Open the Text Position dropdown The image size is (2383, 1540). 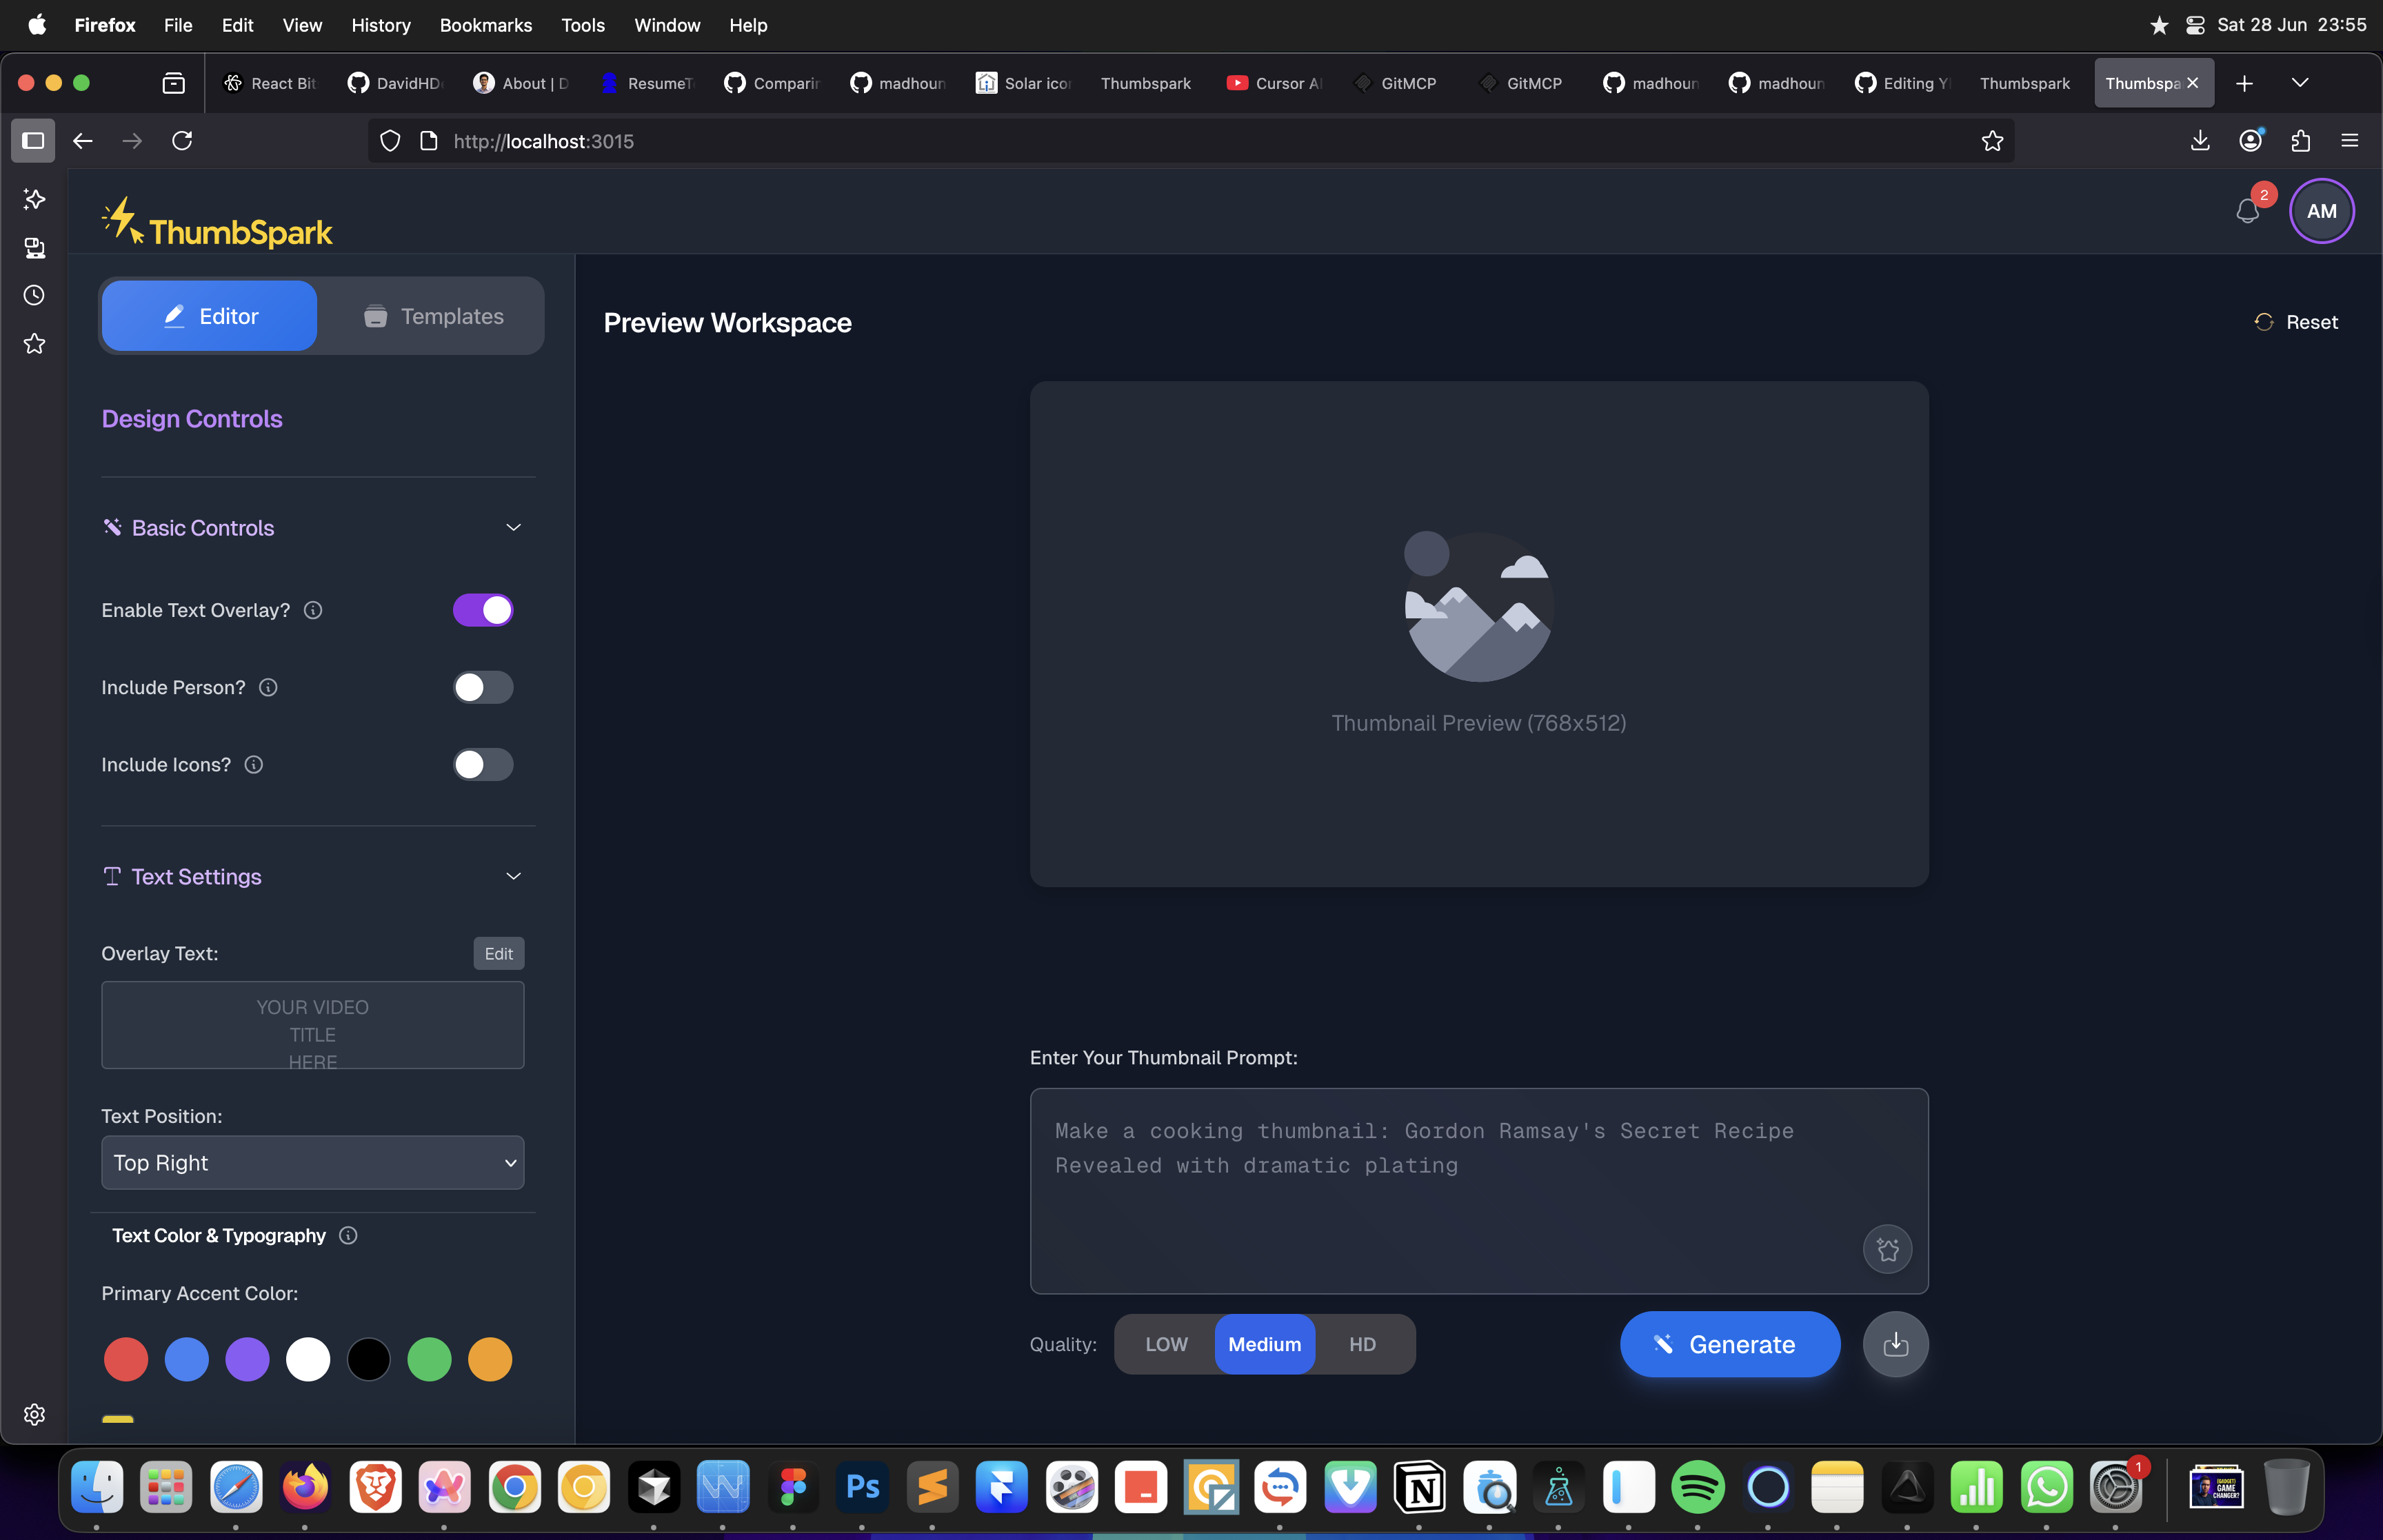(x=312, y=1162)
